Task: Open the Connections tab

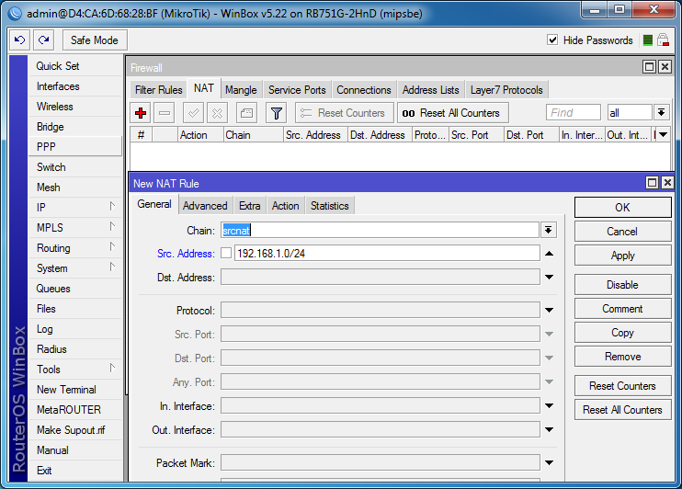Action: point(364,90)
